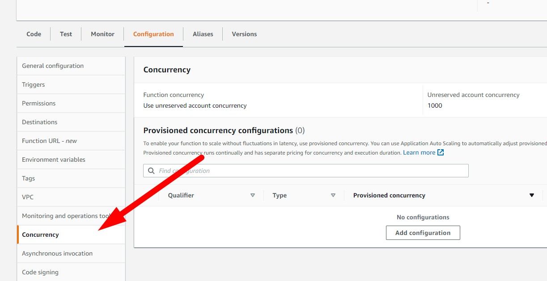Screen dimensions: 547x281
Task: Open the Destinations section
Action: coord(39,122)
